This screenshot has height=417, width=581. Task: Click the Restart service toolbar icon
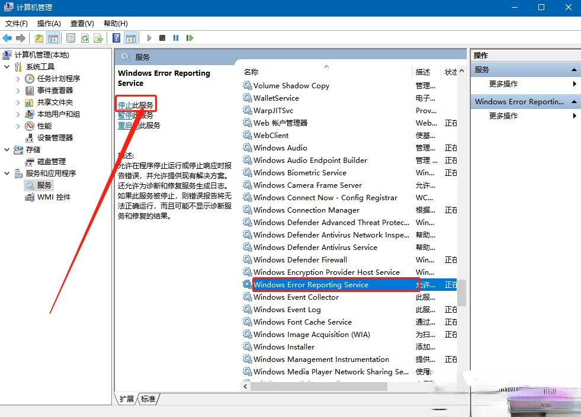190,38
